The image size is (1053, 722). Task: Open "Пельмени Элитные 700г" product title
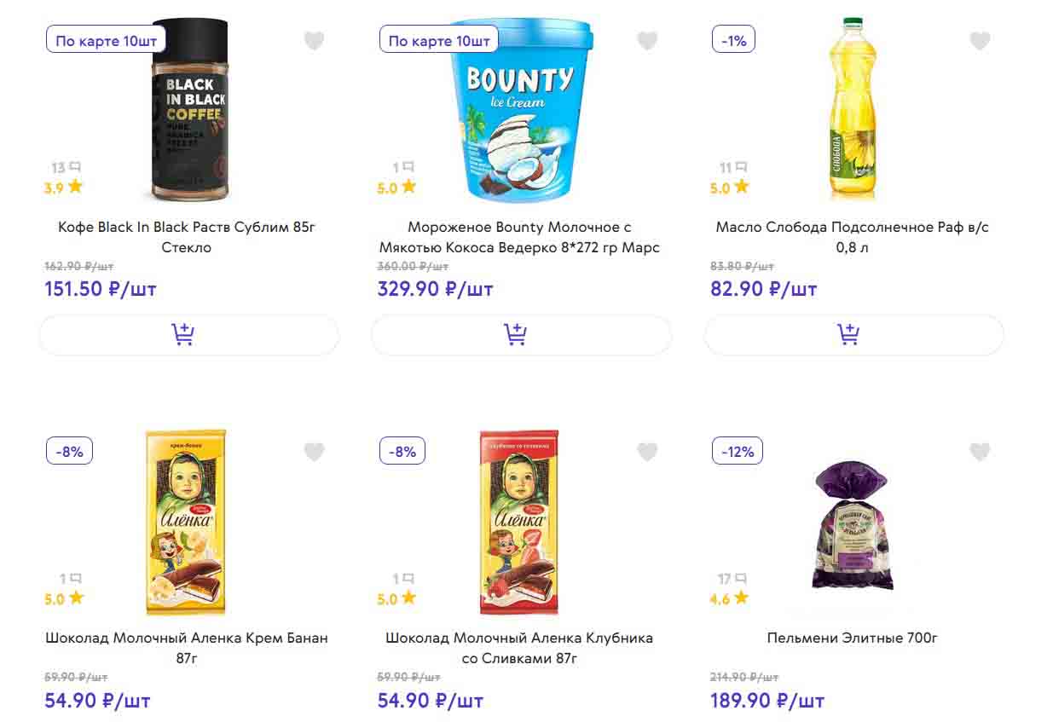[x=852, y=638]
